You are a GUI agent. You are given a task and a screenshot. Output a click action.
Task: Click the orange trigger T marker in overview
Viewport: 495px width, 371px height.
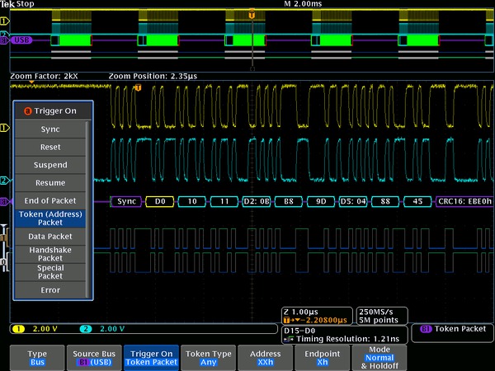click(x=252, y=15)
